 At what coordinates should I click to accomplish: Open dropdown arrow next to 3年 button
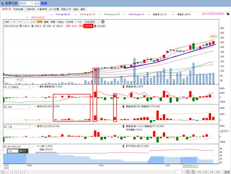(222, 172)
